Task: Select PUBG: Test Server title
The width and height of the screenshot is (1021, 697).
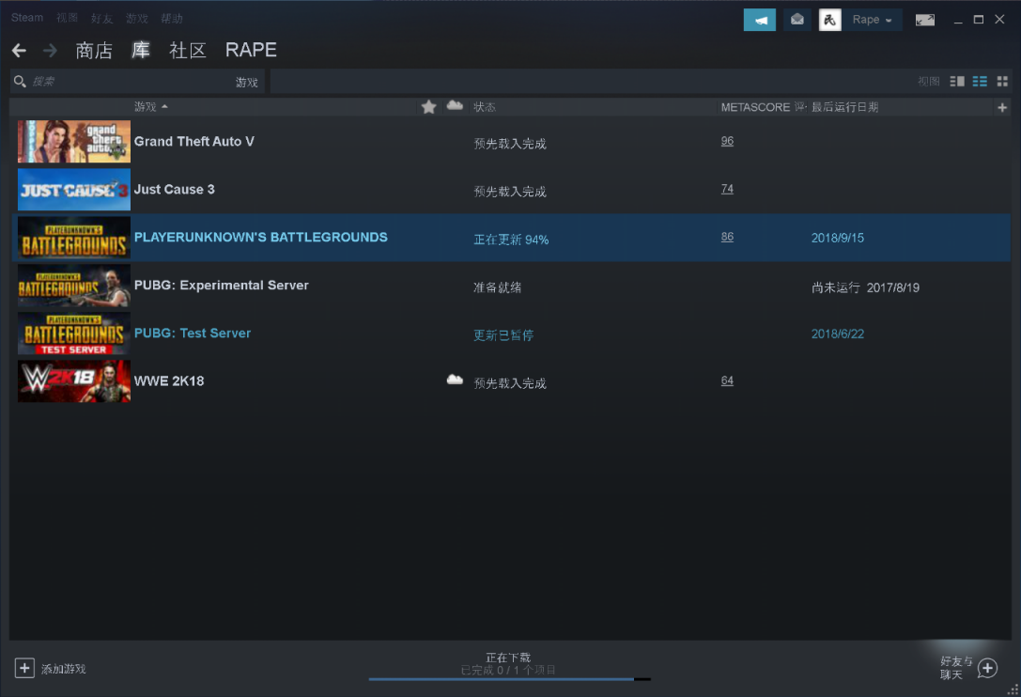Action: pyautogui.click(x=193, y=333)
